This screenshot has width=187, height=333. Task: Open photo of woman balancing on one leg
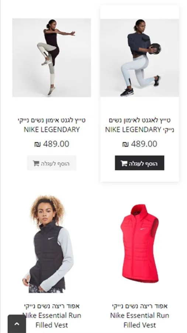[x=52, y=58]
